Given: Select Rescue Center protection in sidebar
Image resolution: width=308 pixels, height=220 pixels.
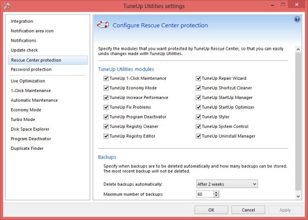Looking at the screenshot, I should pyautogui.click(x=48, y=60).
